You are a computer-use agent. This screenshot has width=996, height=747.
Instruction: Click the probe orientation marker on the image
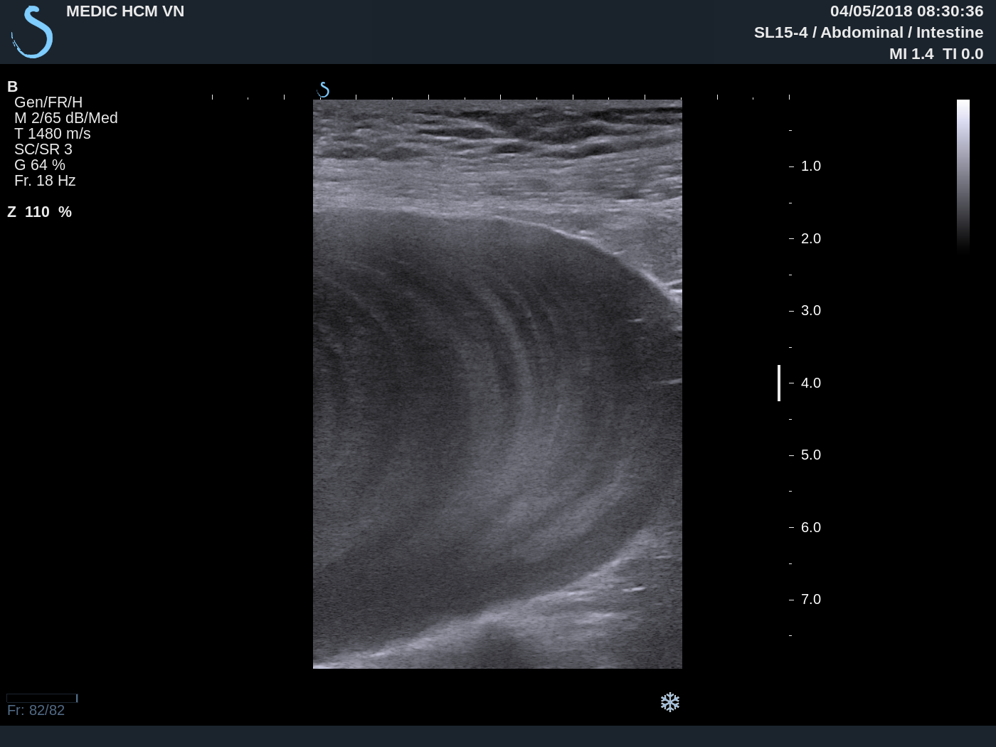(324, 88)
